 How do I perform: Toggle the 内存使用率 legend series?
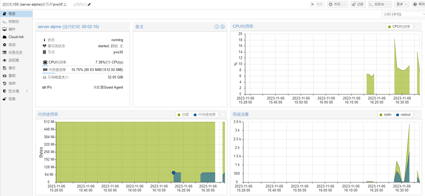(x=205, y=115)
